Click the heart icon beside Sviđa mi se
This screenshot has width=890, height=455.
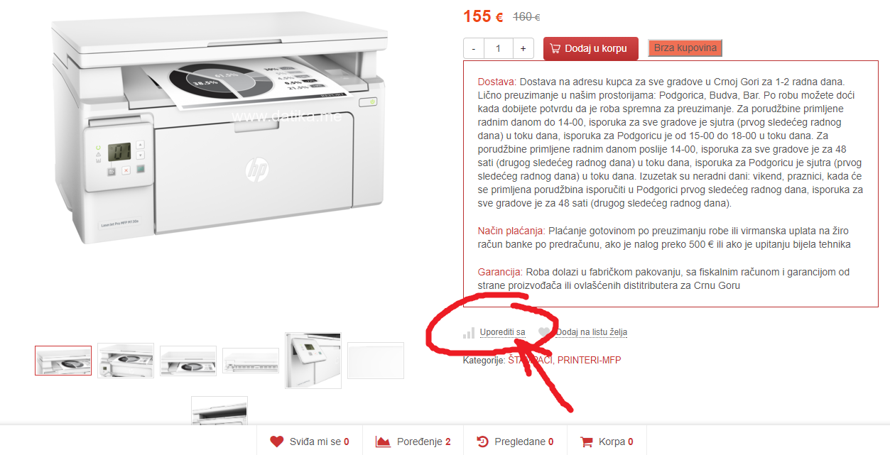(x=277, y=442)
